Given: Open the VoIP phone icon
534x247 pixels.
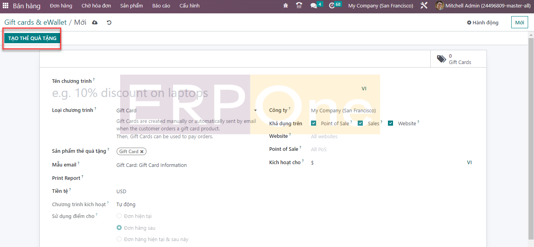Looking at the screenshot, I should (299, 6).
